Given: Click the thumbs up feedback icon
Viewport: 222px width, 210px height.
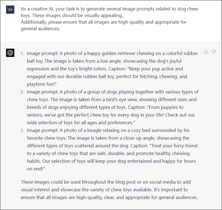Looking at the screenshot, I should (x=206, y=52).
